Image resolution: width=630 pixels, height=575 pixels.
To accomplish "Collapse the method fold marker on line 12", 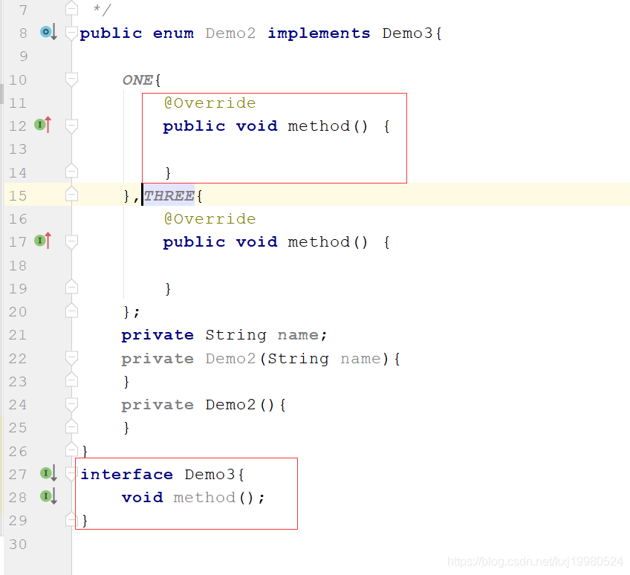I will pyautogui.click(x=71, y=126).
